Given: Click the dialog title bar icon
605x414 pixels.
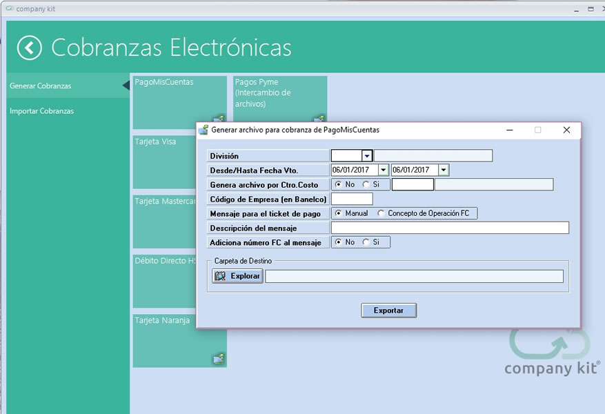Looking at the screenshot, I should (204, 130).
